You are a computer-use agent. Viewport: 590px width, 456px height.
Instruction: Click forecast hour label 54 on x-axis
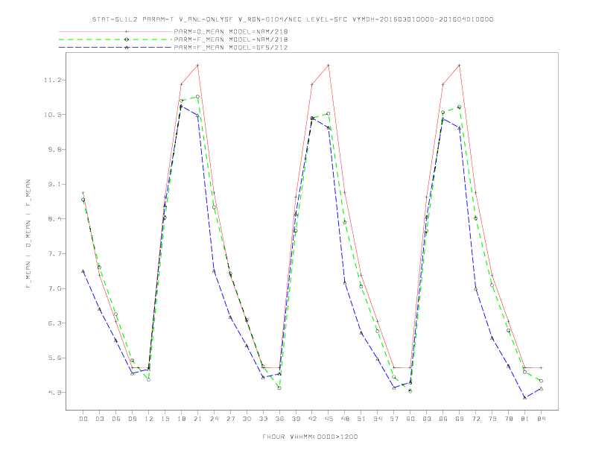378,419
